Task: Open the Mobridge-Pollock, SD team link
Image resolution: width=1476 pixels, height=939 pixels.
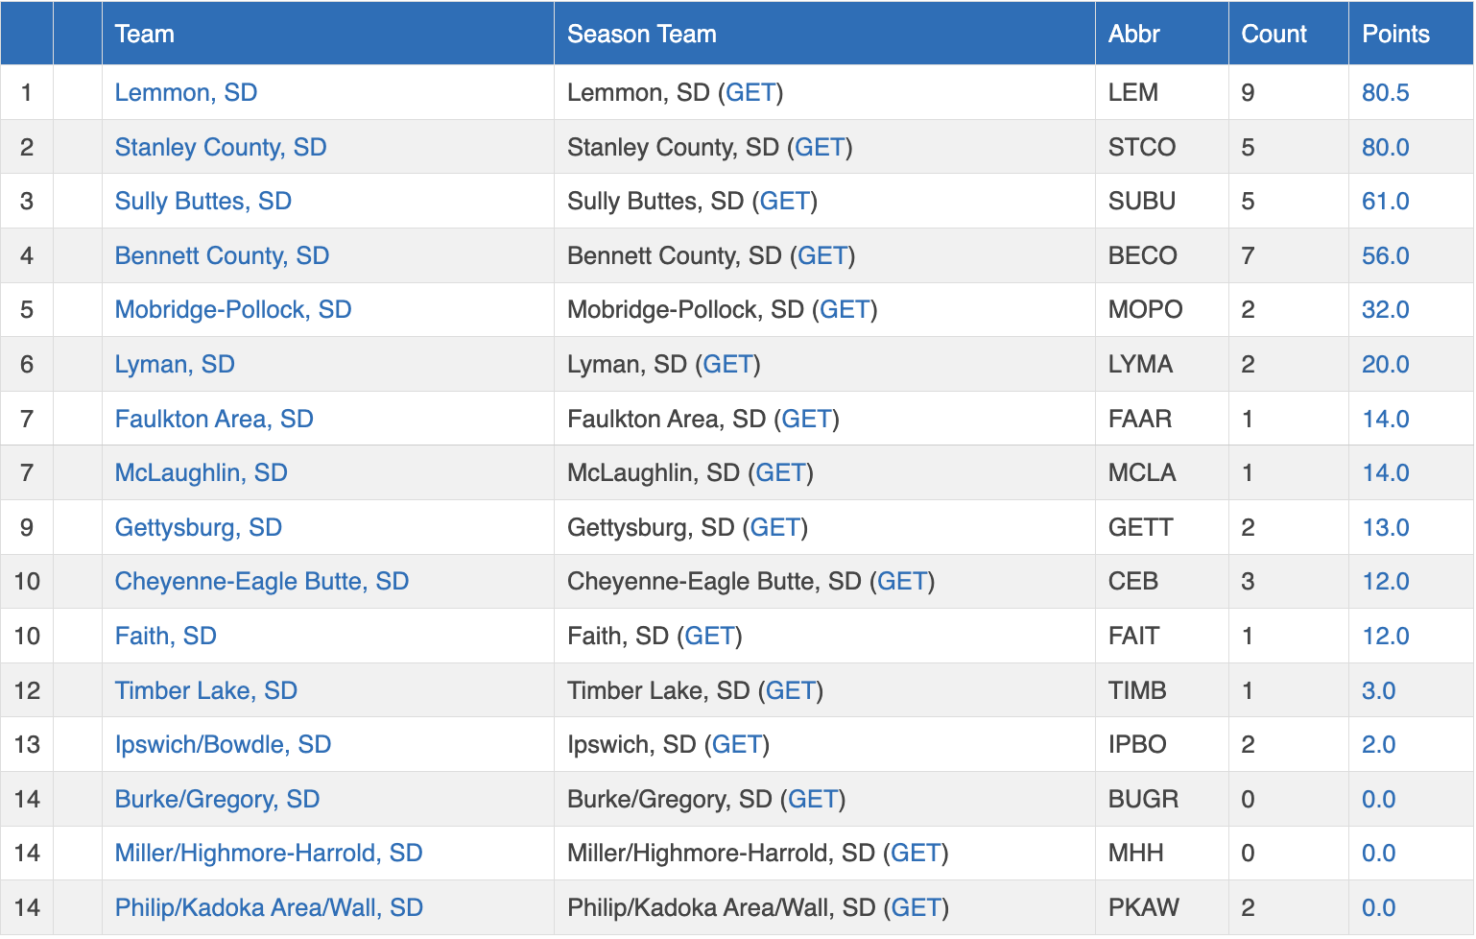Action: pos(232,309)
